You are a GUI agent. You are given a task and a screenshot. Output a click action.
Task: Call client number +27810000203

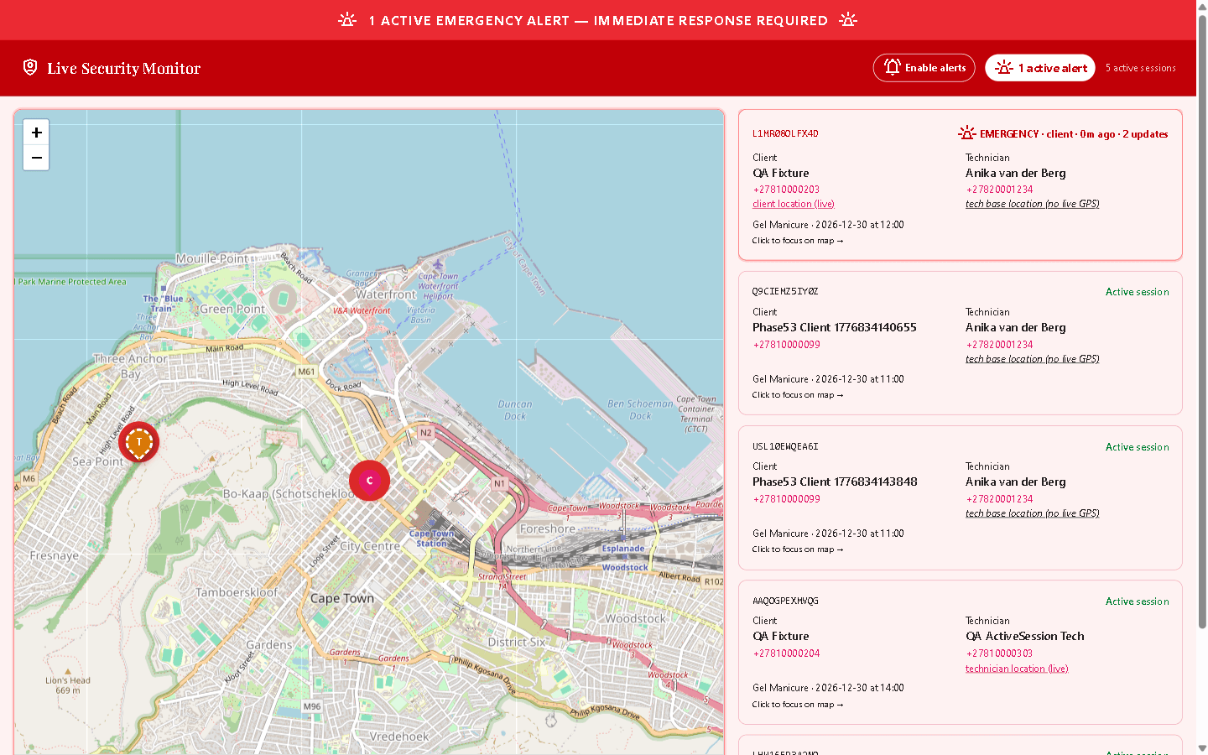coord(786,190)
